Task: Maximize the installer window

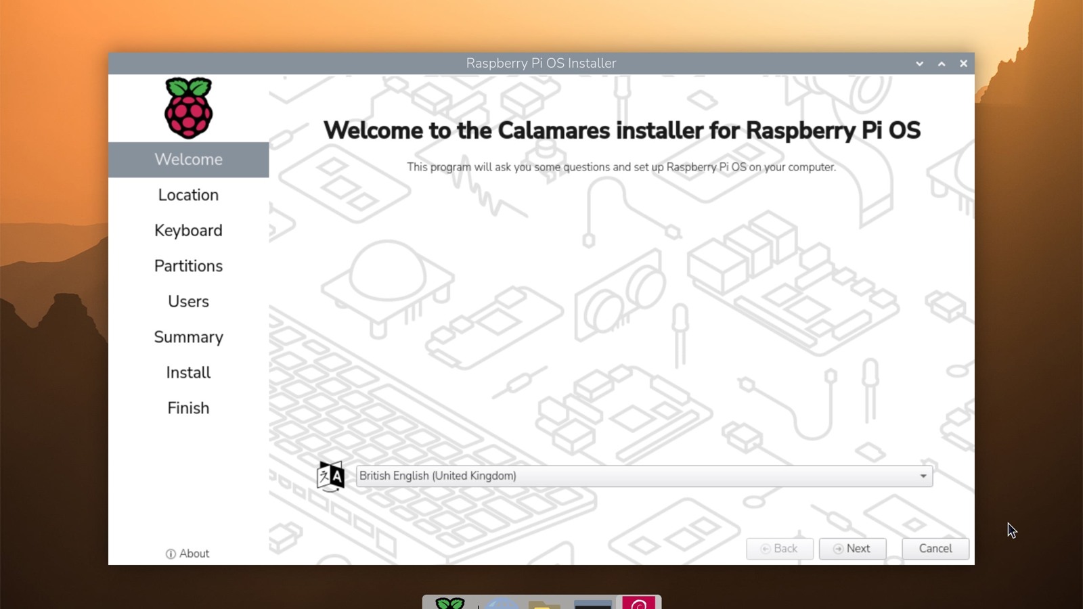Action: point(942,64)
